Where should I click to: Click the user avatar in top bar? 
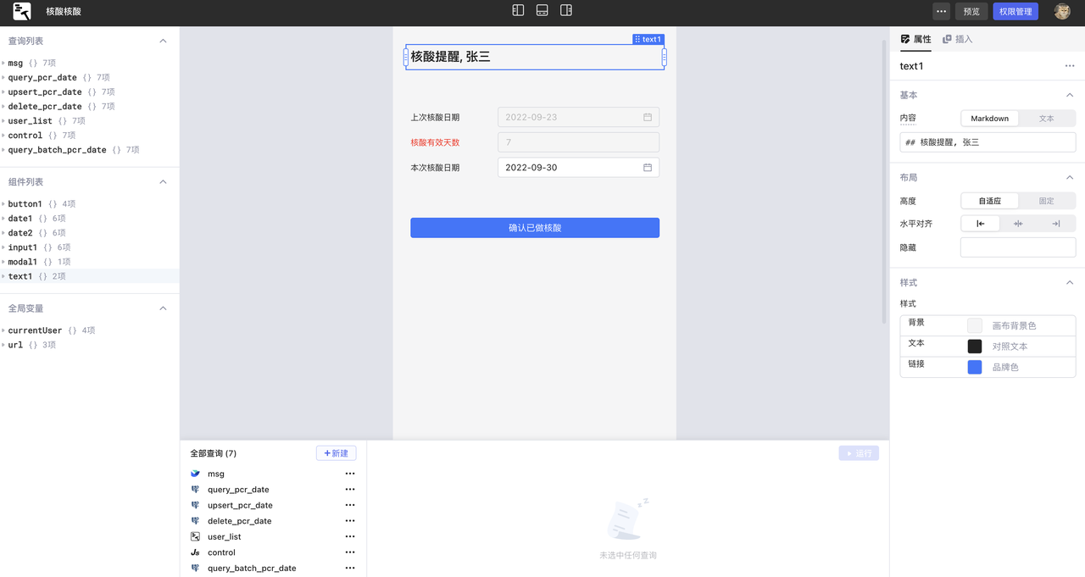[x=1062, y=11]
